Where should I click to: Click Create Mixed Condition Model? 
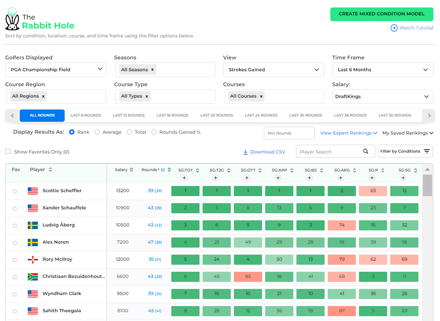point(381,14)
